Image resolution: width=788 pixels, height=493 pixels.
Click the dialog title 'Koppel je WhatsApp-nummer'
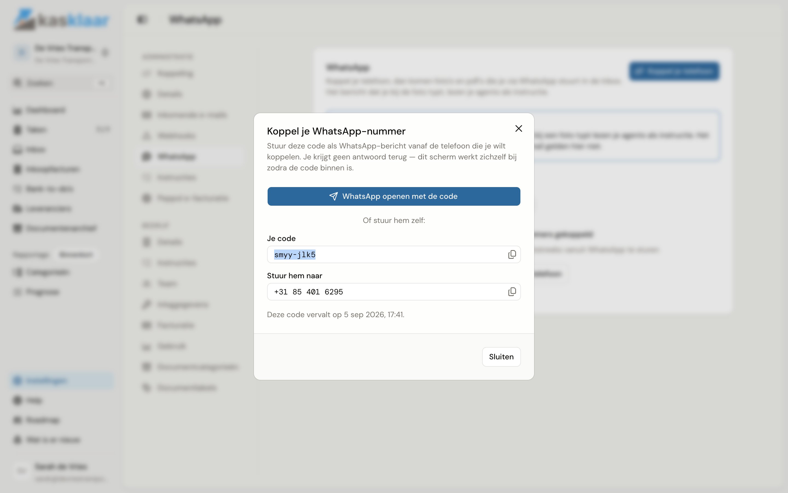pyautogui.click(x=336, y=131)
